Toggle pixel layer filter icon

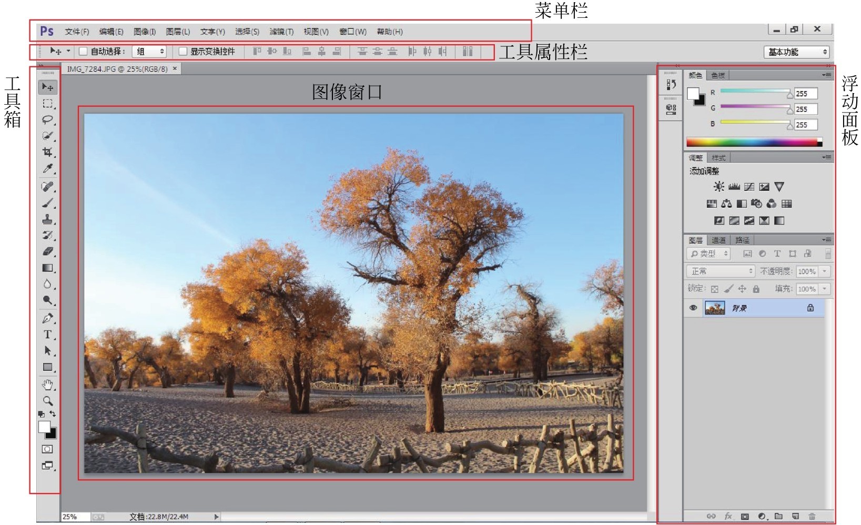[x=747, y=254]
